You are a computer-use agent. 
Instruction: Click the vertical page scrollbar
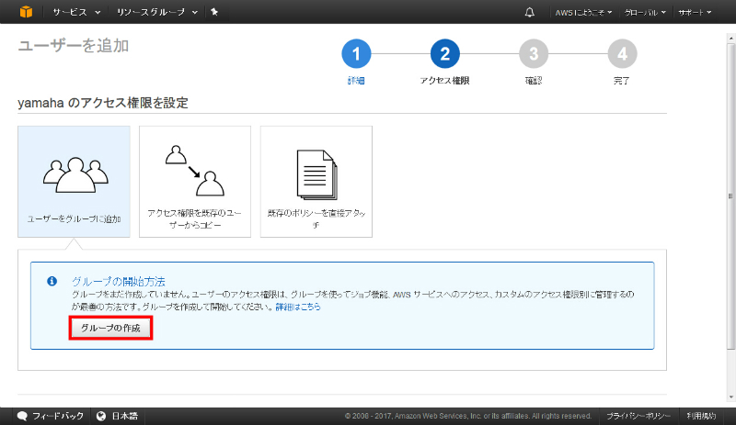click(730, 196)
